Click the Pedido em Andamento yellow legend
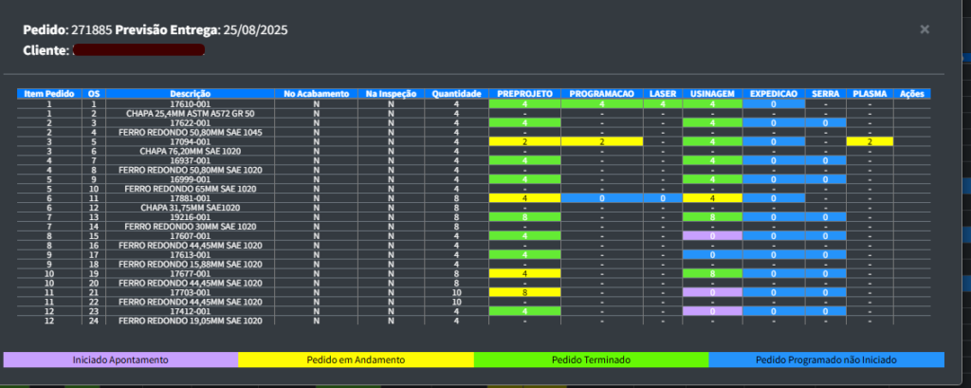 click(x=356, y=360)
